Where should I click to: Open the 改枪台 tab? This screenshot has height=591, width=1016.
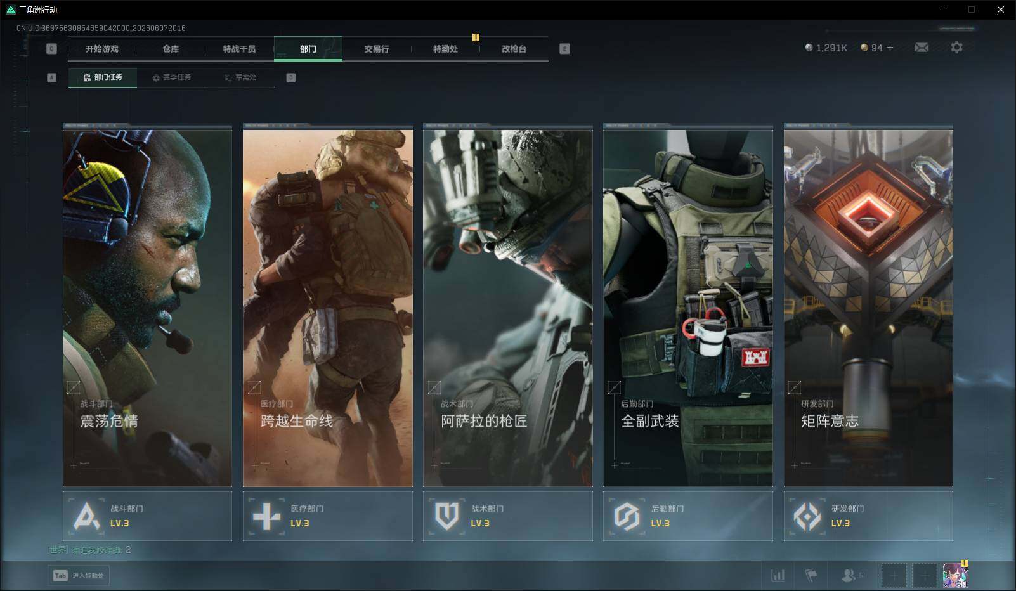[514, 49]
